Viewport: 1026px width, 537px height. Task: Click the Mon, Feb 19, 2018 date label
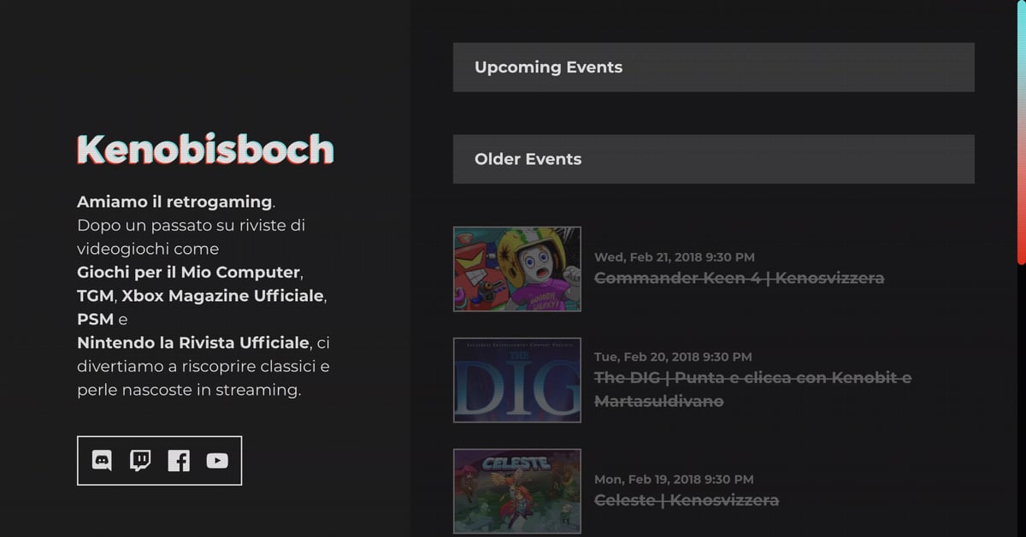(x=674, y=479)
